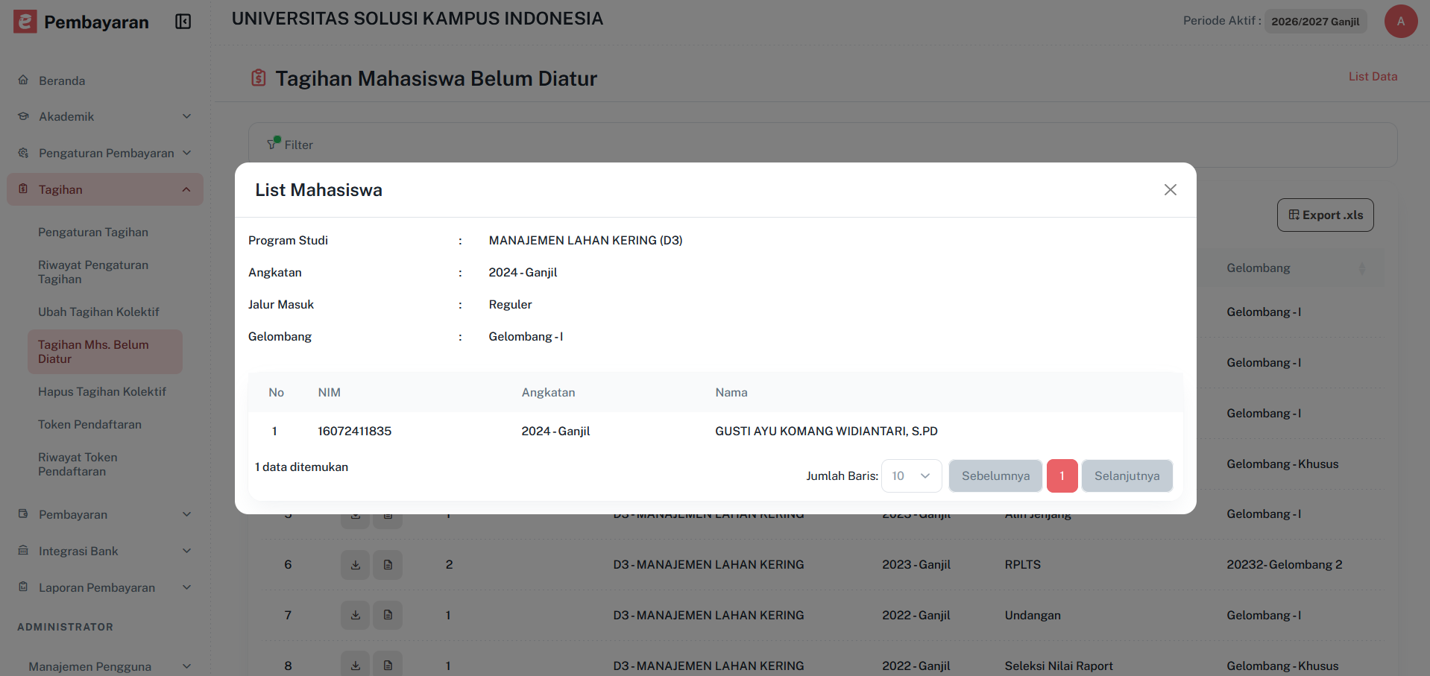Image resolution: width=1430 pixels, height=676 pixels.
Task: Collapse the sidebar with the panel toggle icon
Action: pos(183,22)
